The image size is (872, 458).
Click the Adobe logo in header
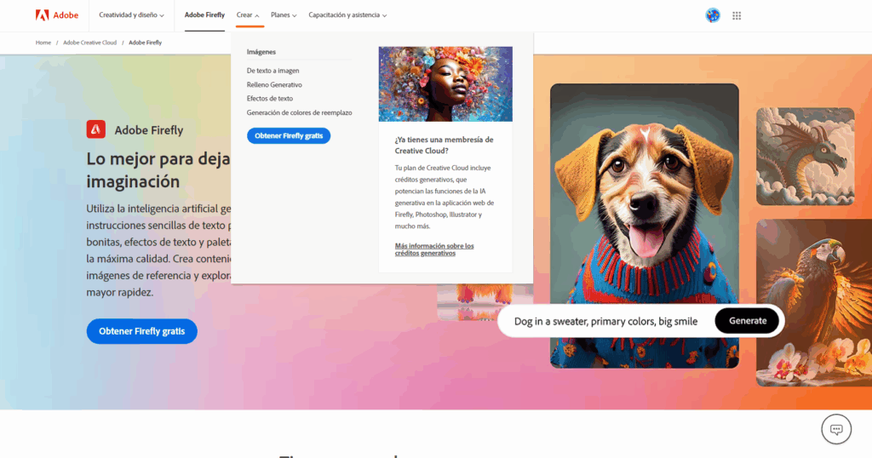click(x=56, y=15)
